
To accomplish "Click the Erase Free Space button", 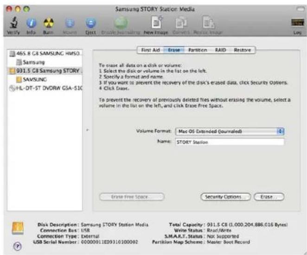I will [132, 197].
